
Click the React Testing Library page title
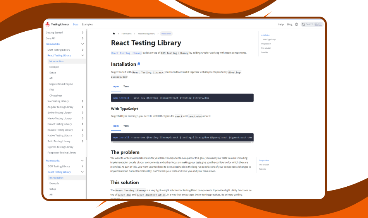tap(146, 43)
